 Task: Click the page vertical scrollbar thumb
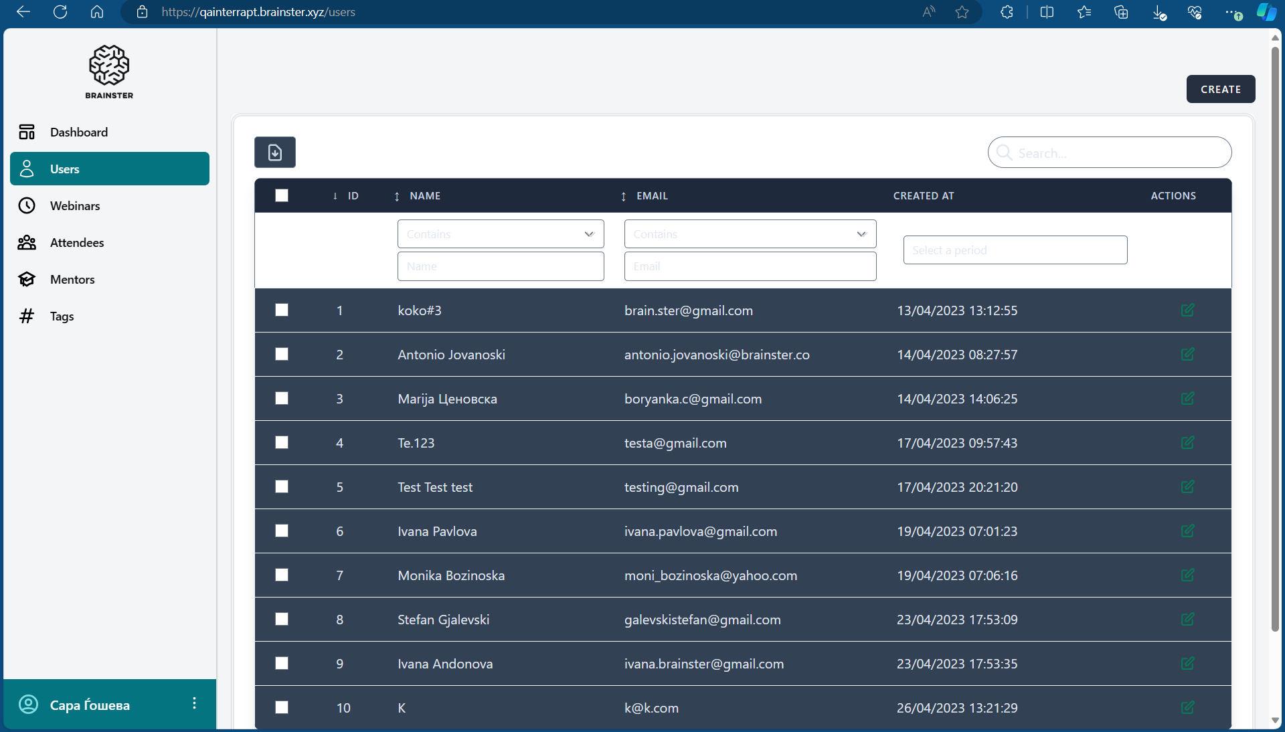1274,335
